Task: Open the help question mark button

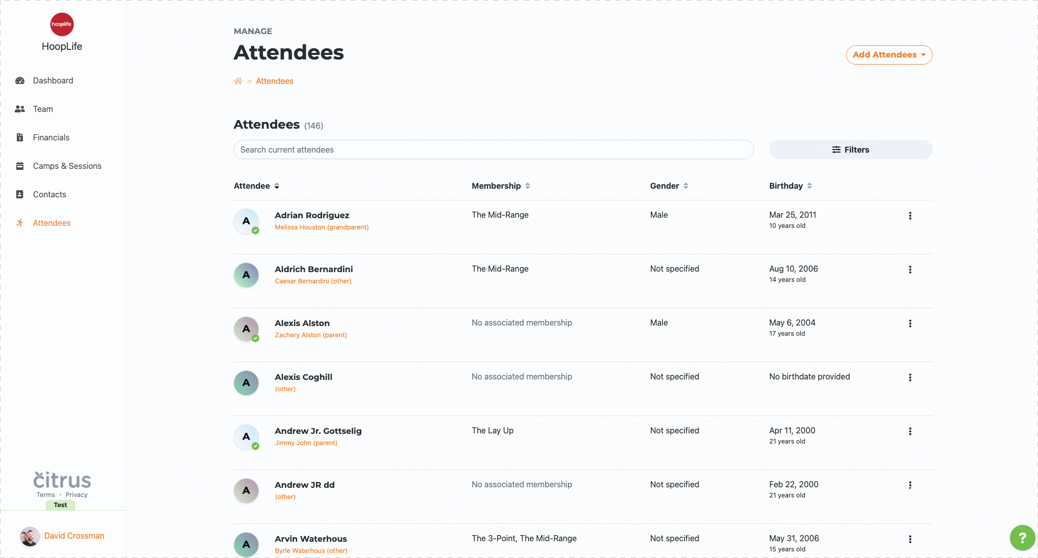Action: point(1022,538)
